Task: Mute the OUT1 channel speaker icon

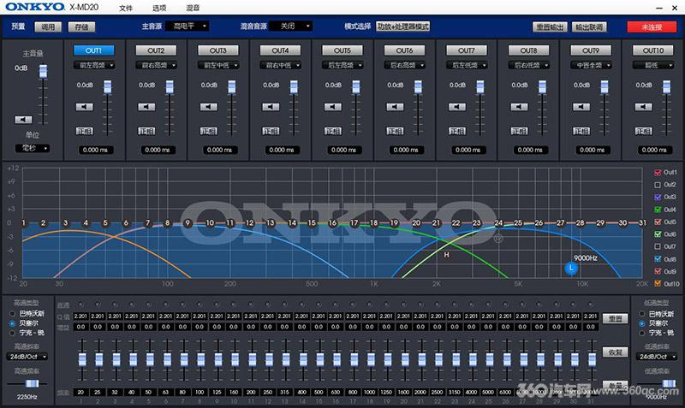Action: 84,107
